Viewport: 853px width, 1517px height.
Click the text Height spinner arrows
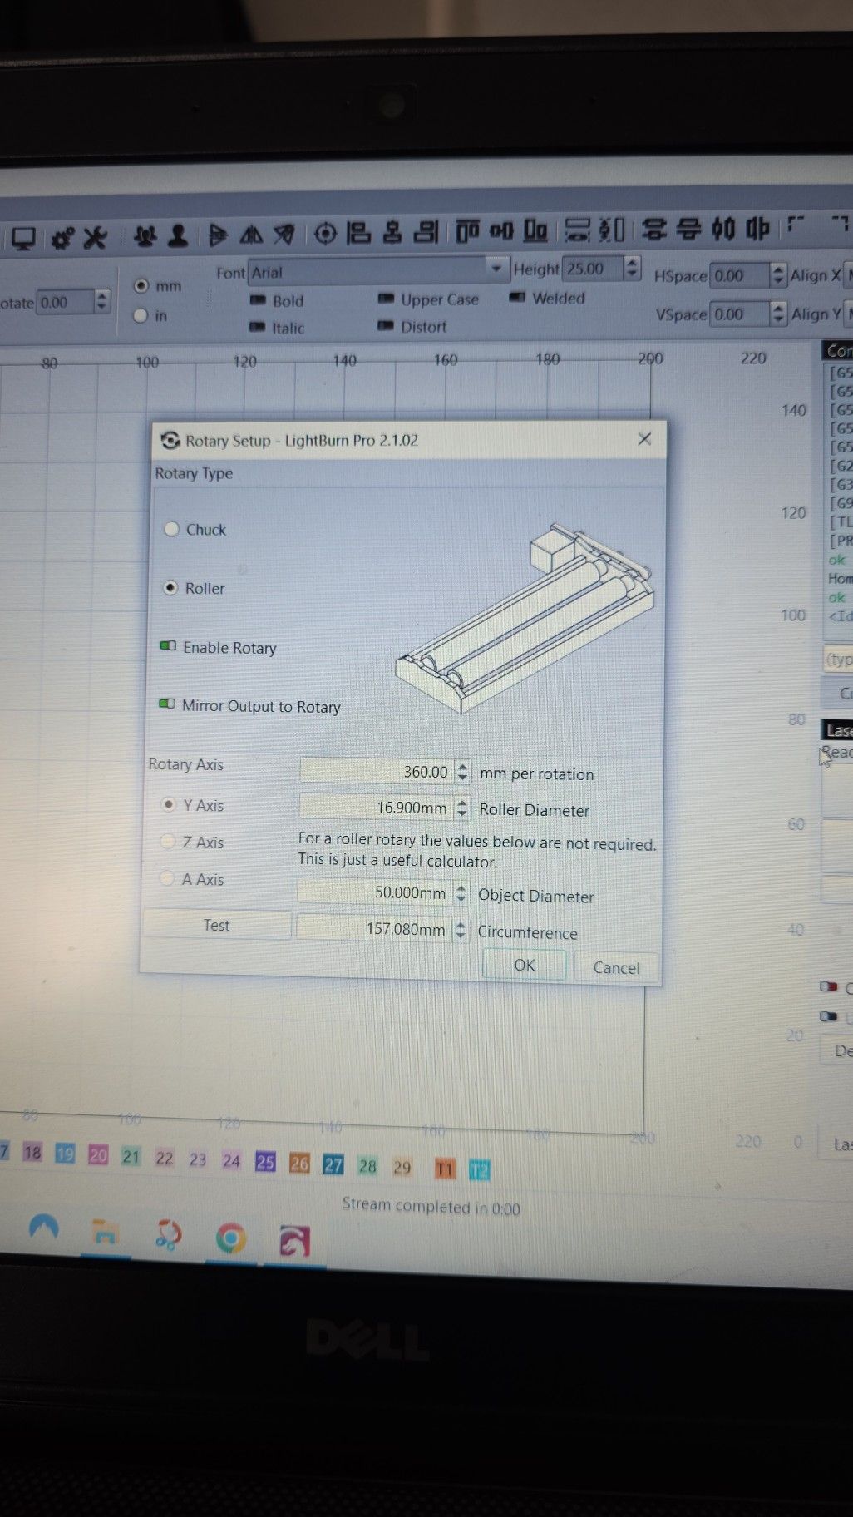coord(632,267)
